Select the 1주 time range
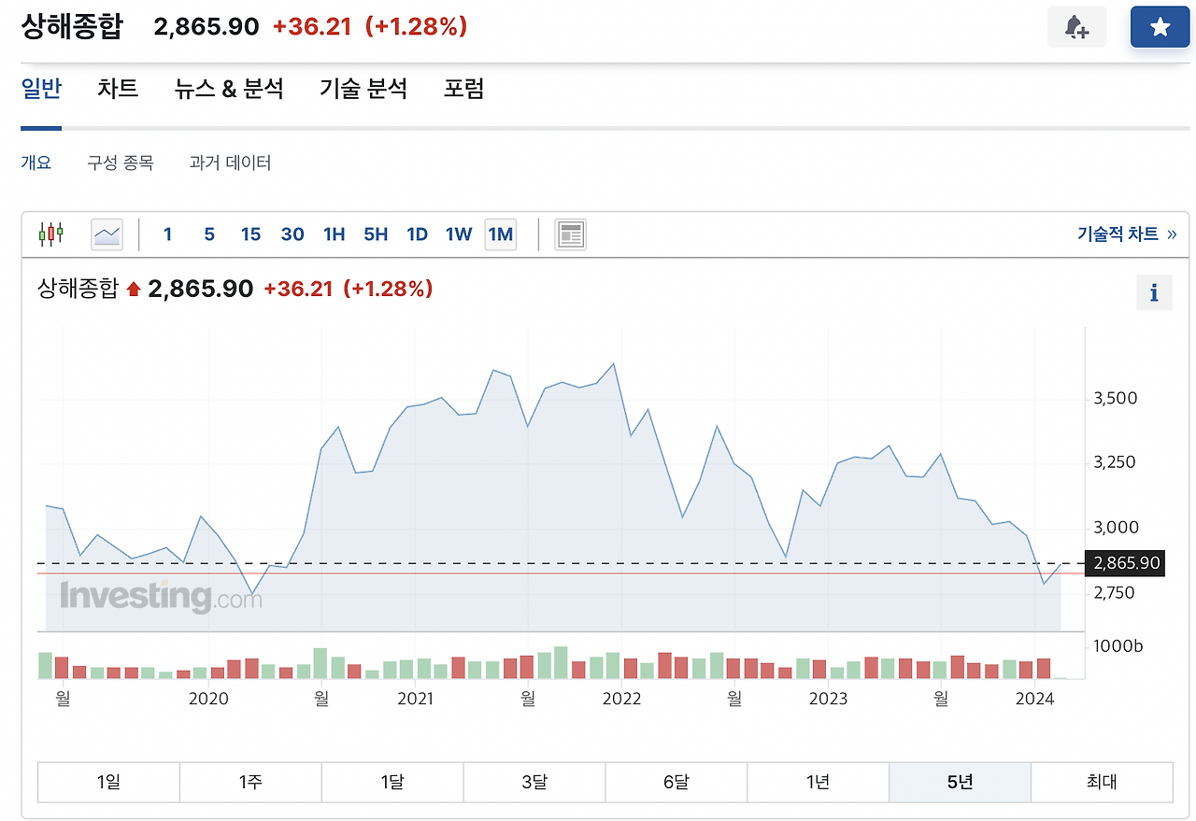The height and width of the screenshot is (821, 1196). (x=250, y=782)
